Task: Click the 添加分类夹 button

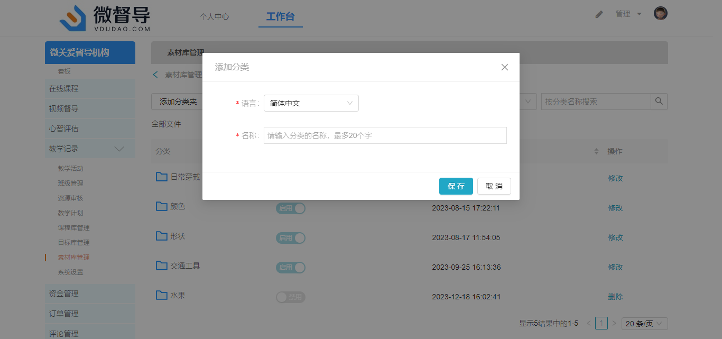Action: point(178,102)
